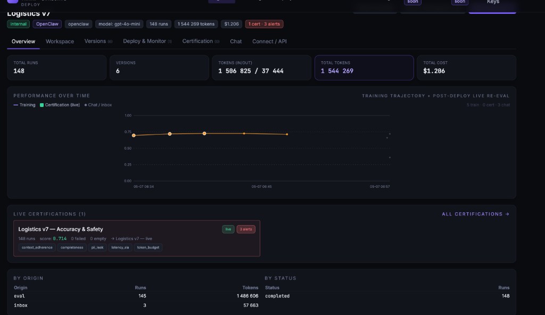
Task: Select the highlighted Total Tokens card
Action: click(364, 68)
